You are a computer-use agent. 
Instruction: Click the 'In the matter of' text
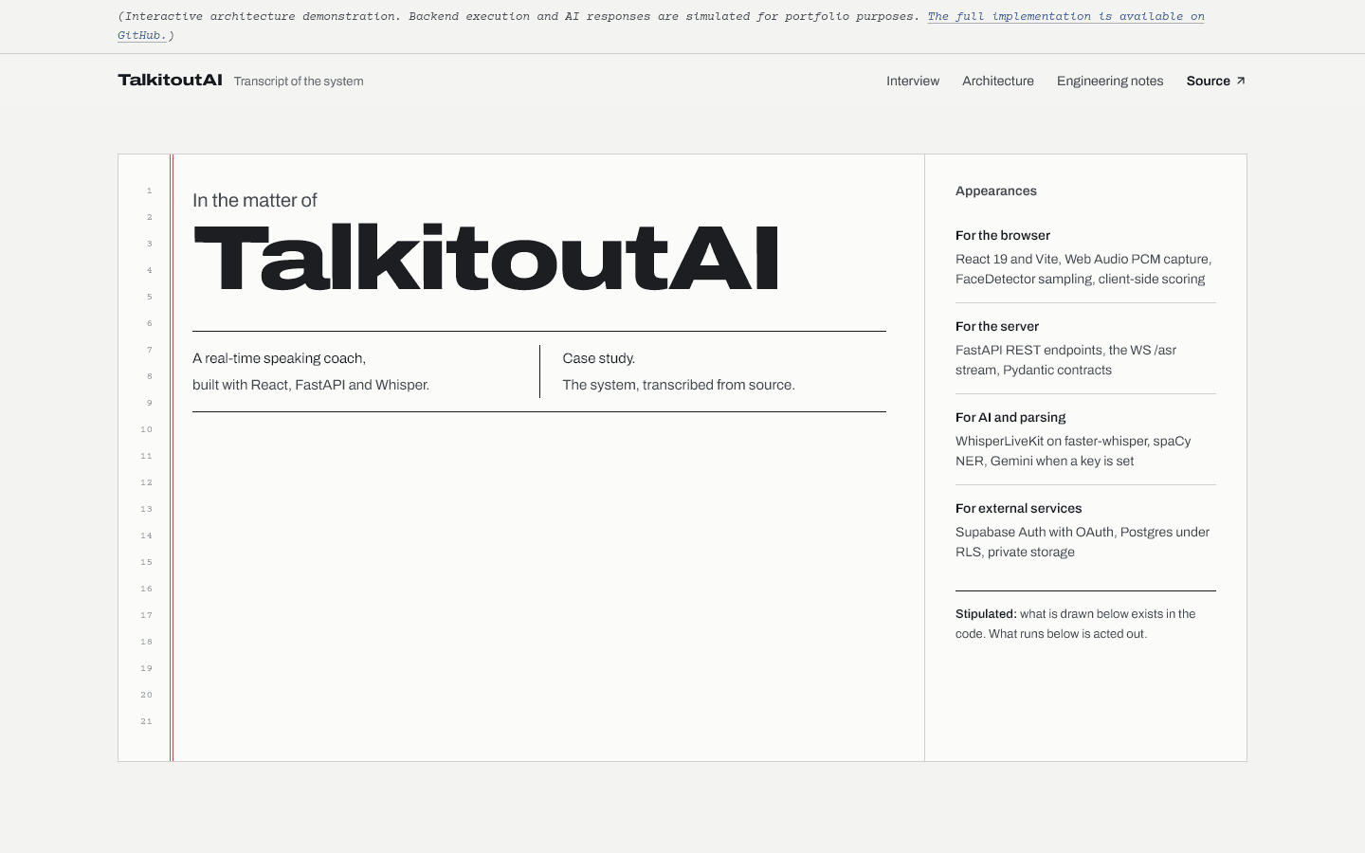point(254,200)
